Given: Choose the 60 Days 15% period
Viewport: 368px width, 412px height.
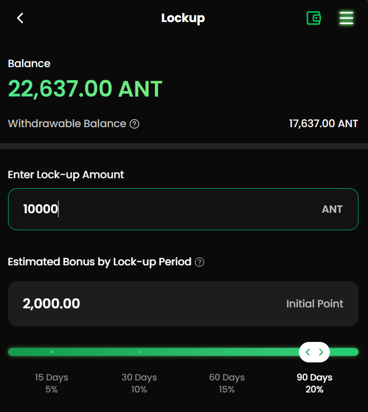Looking at the screenshot, I should pyautogui.click(x=227, y=383).
